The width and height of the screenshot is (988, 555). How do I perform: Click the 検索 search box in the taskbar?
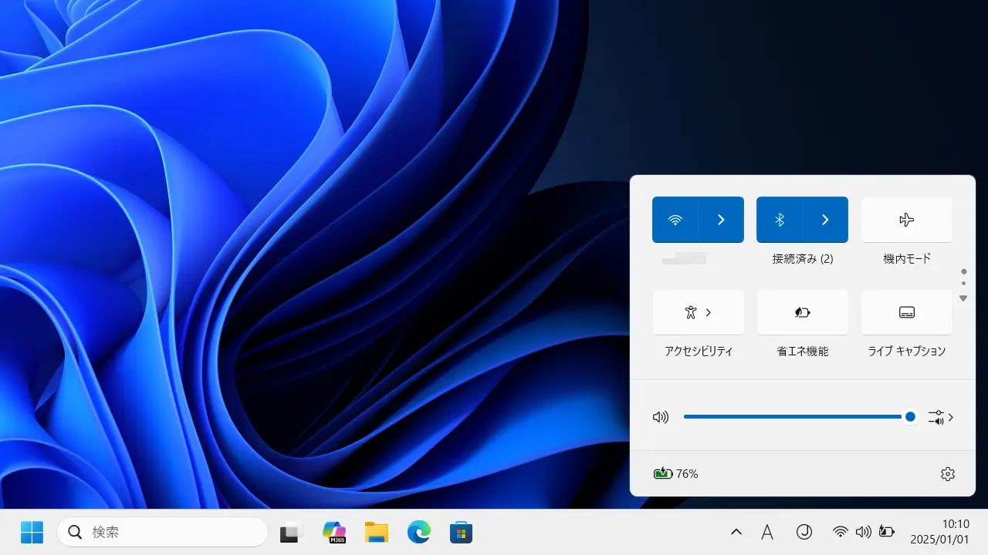pyautogui.click(x=162, y=532)
